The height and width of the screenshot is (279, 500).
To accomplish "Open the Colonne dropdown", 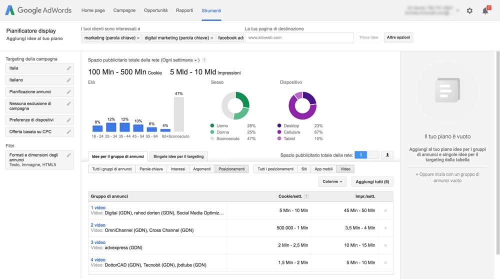I will tap(332, 181).
